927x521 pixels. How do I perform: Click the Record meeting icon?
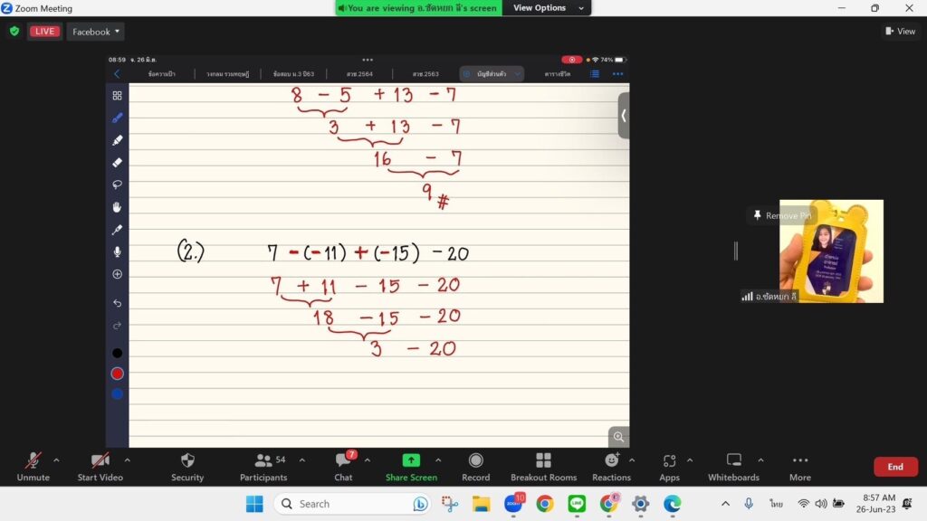coord(475,466)
